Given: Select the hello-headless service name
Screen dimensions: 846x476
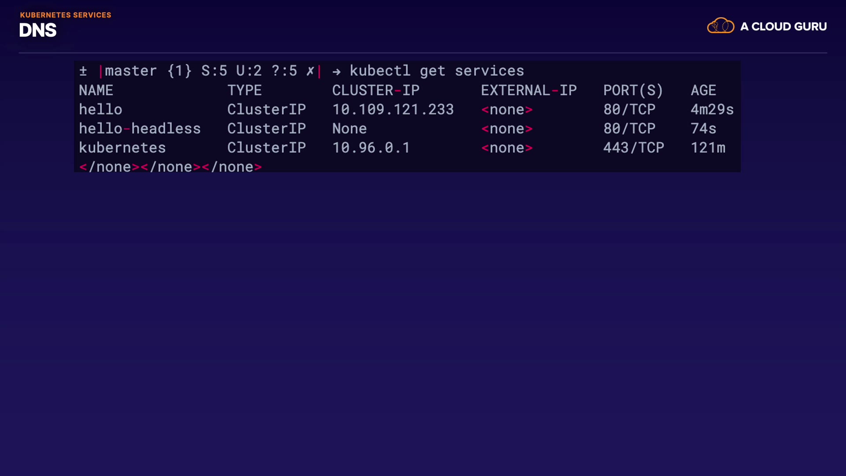Looking at the screenshot, I should coord(140,129).
